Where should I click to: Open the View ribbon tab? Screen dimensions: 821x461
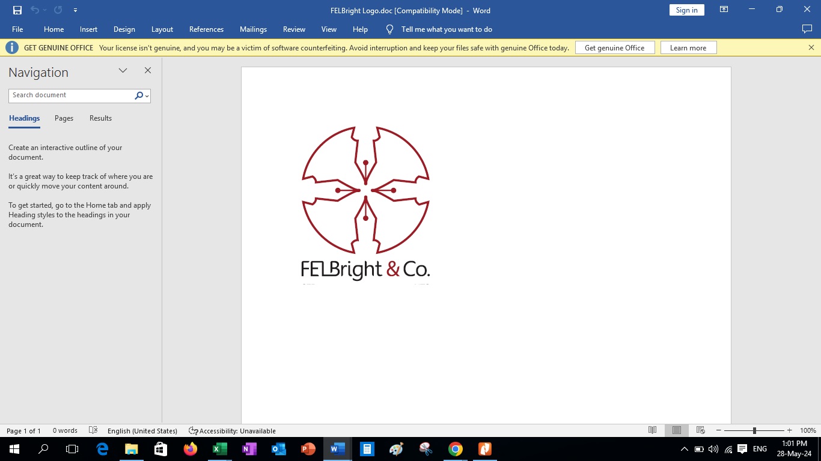[x=329, y=29]
